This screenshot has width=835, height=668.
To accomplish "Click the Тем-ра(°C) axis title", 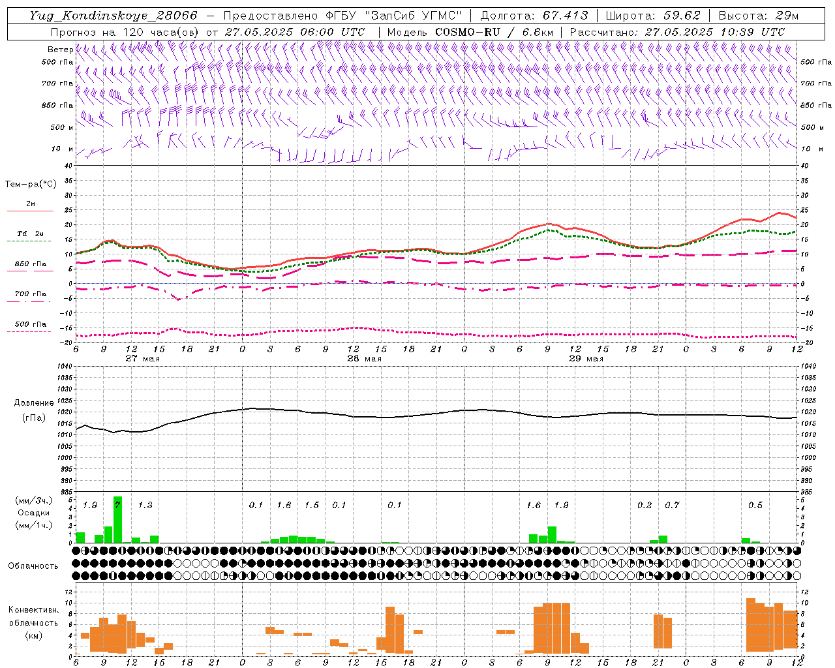I will point(31,185).
